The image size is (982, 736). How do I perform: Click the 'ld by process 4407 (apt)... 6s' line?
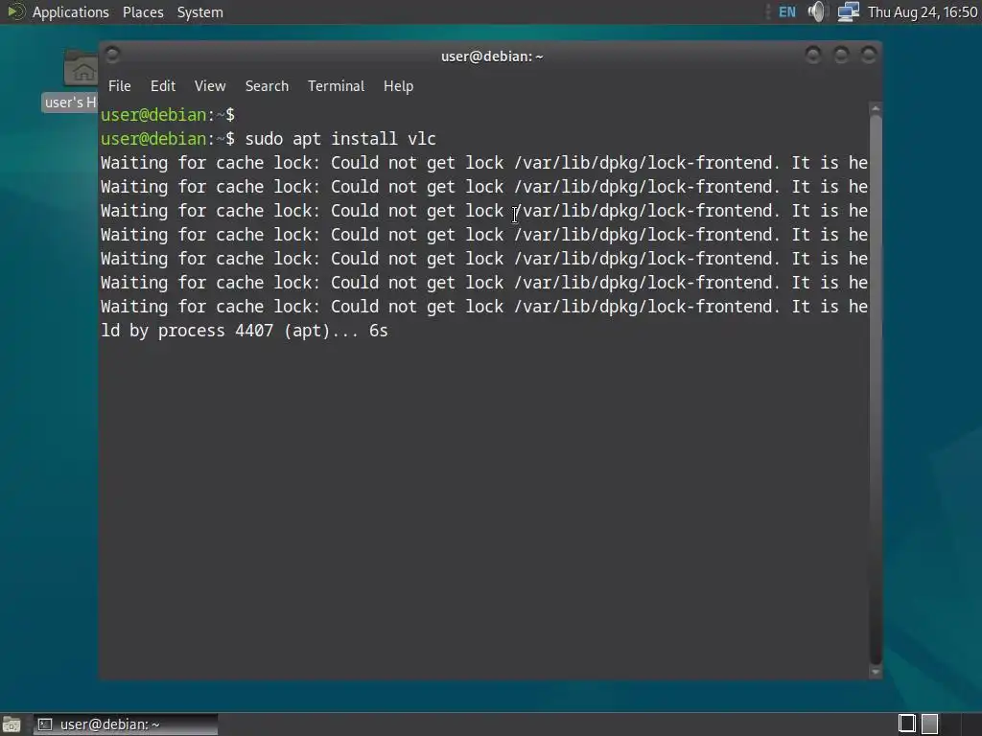(x=245, y=331)
